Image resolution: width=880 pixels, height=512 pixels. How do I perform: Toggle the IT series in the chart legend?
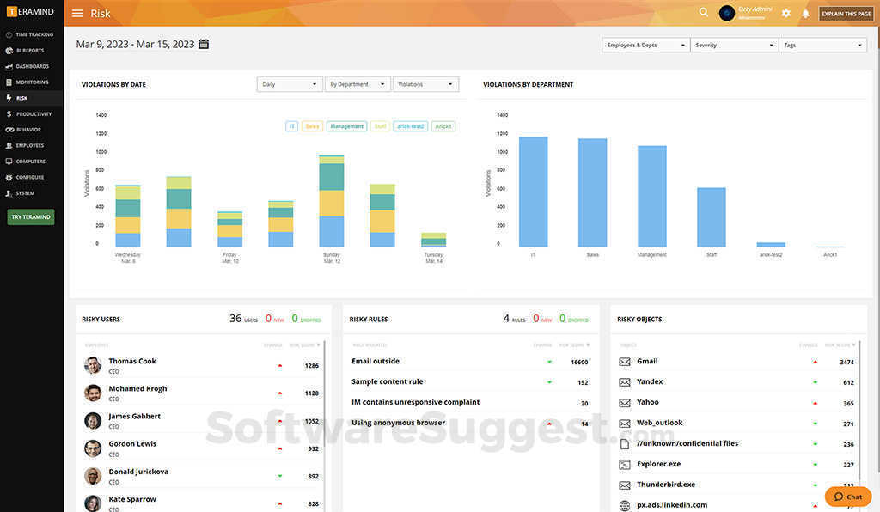[291, 125]
